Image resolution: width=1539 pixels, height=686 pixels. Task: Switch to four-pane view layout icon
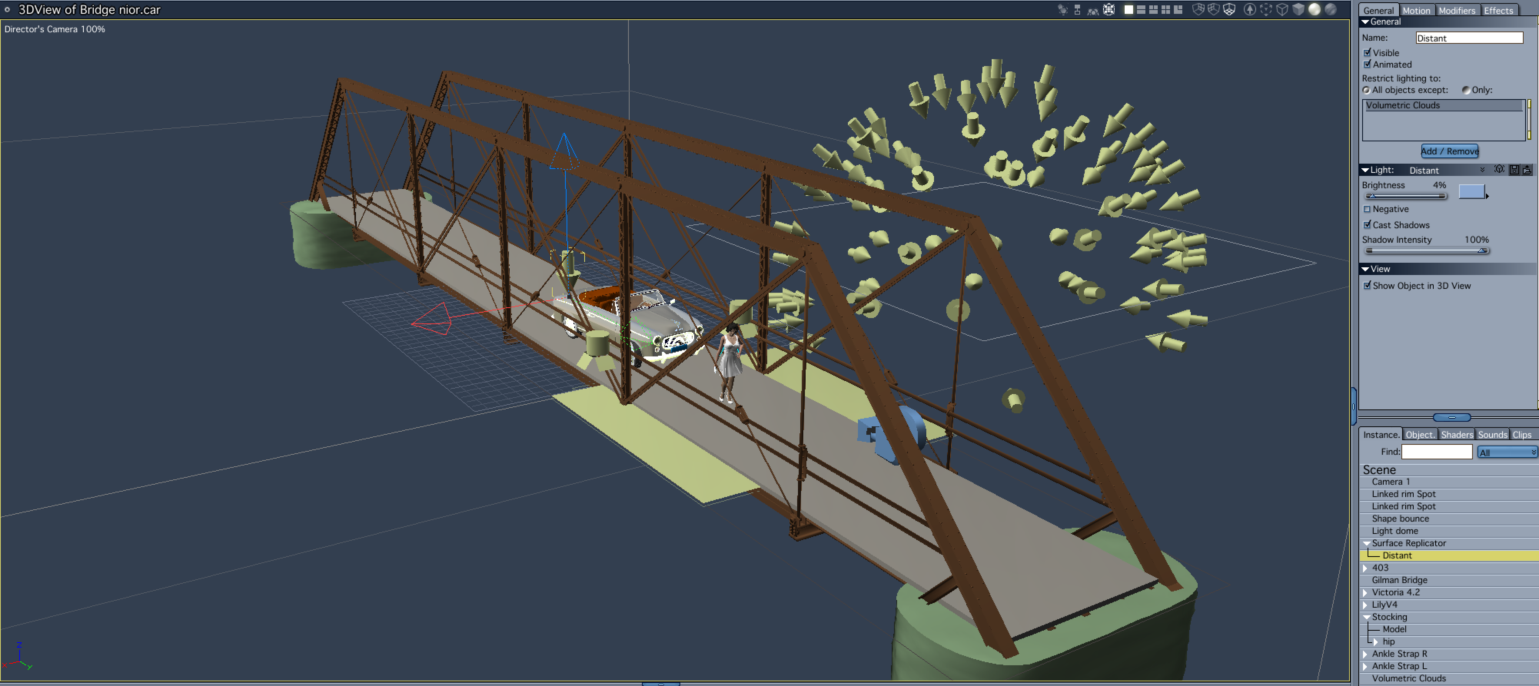(x=1165, y=10)
